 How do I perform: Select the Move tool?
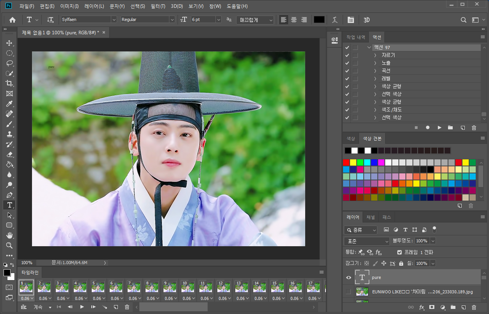click(x=9, y=43)
